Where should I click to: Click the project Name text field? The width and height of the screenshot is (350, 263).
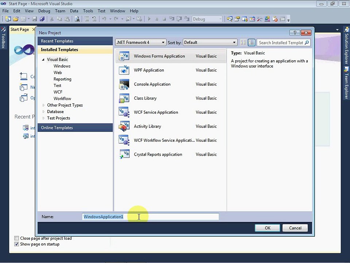[x=151, y=217]
